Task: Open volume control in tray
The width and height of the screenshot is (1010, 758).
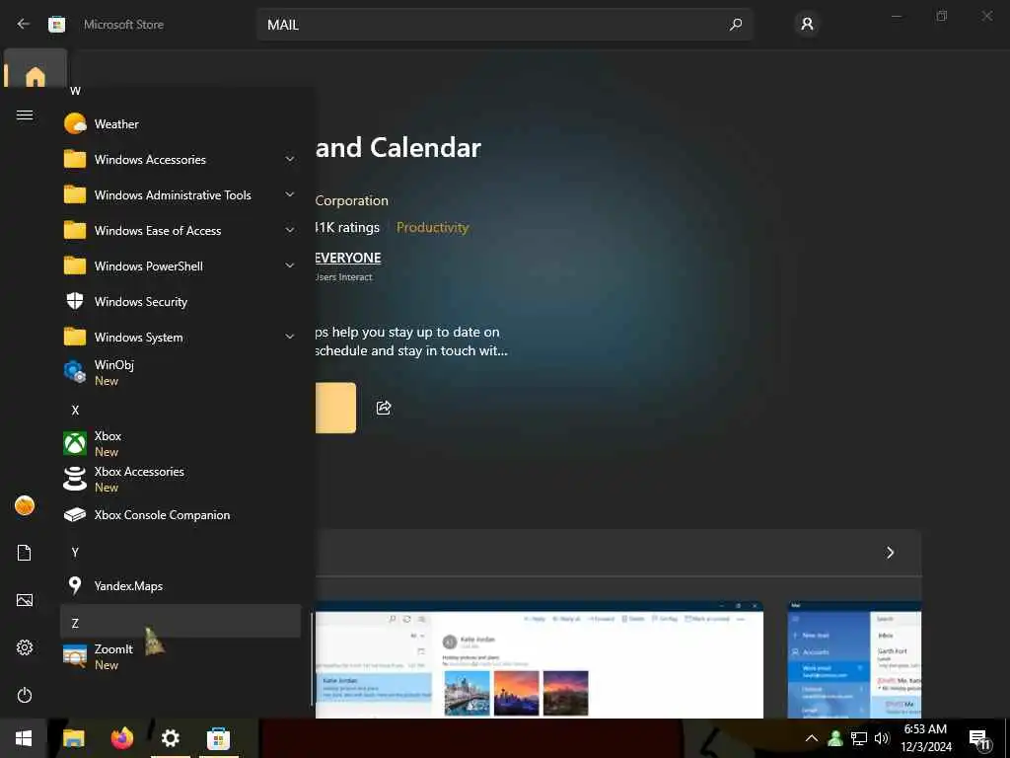Action: [x=882, y=738]
